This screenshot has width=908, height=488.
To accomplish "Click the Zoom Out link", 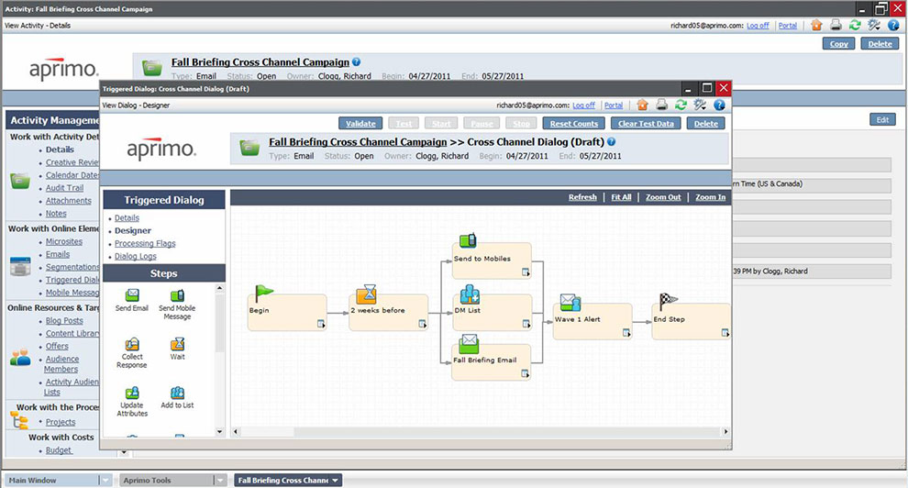I will point(664,197).
